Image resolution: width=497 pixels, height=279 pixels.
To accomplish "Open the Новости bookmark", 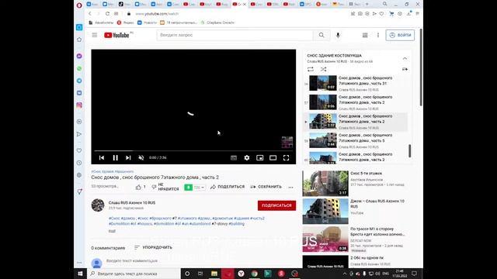I will 147,22.
